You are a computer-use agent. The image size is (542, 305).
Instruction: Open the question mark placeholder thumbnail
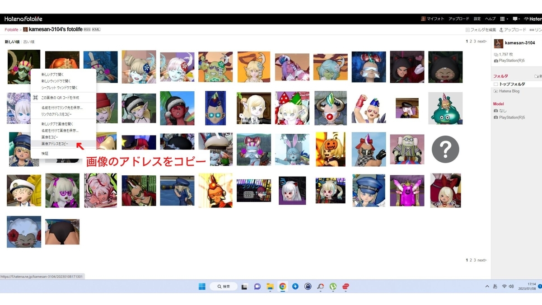445,149
